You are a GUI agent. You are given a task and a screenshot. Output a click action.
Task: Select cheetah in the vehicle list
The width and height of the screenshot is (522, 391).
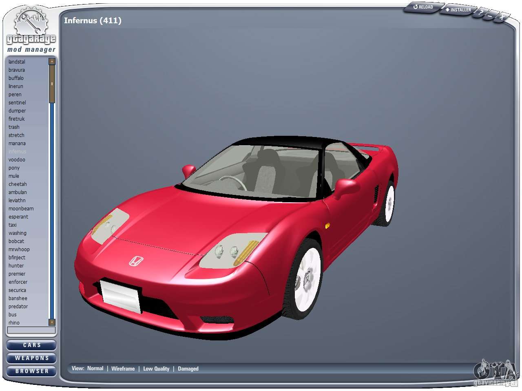(x=18, y=184)
